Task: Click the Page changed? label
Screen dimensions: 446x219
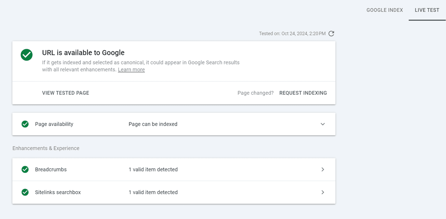Action: click(x=255, y=93)
